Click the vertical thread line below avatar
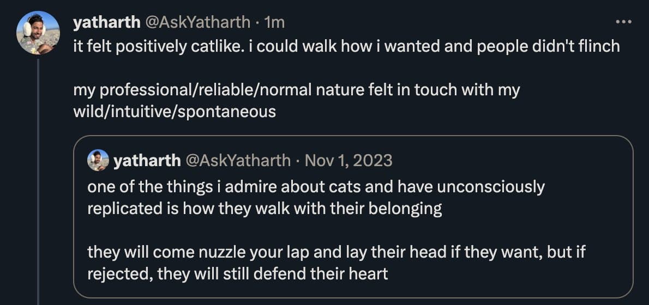Screen dimensions: 649x305 pyautogui.click(x=38, y=180)
